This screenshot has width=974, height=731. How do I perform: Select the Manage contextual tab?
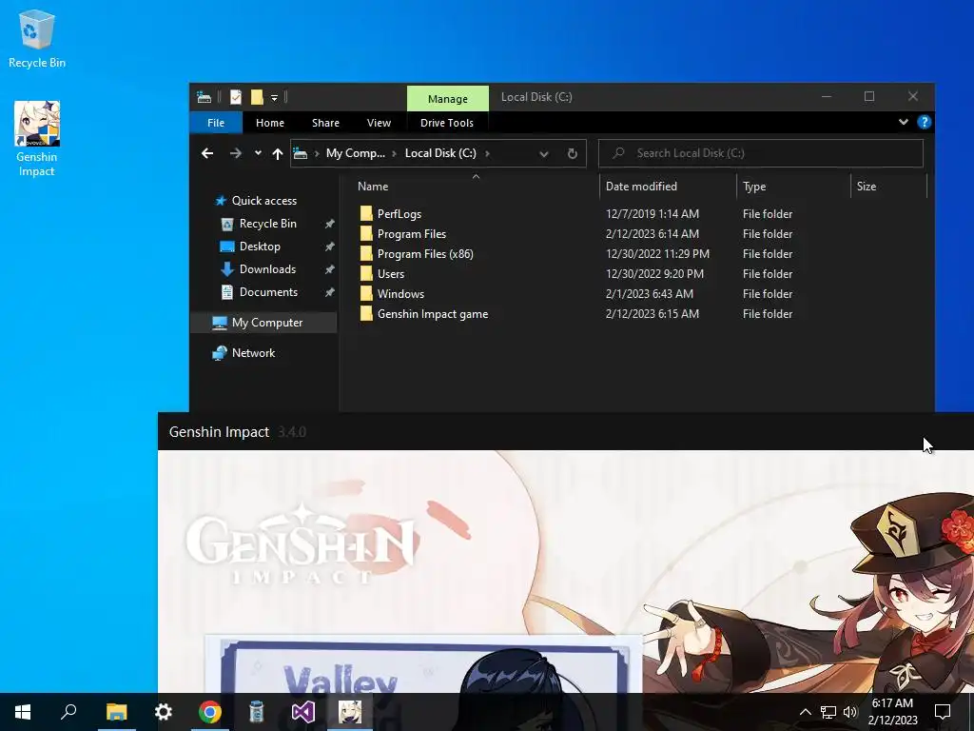click(x=447, y=99)
